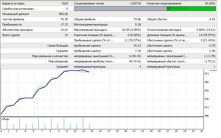Click the 49.19 (6) value
This screenshot has width=221, height=138.
click(x=135, y=62)
